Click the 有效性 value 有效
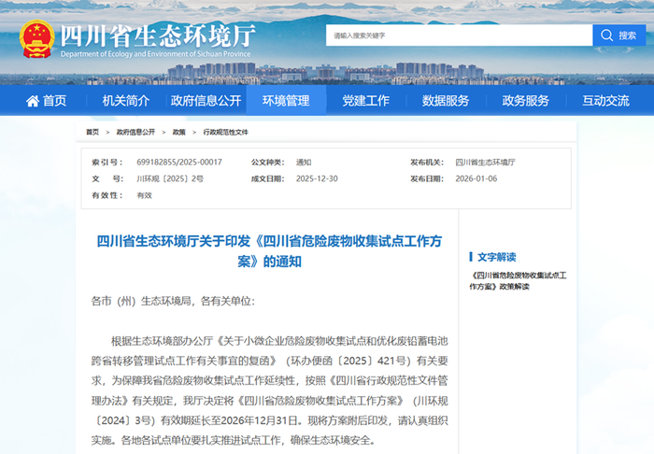Screen dimensions: 654x454 click(x=144, y=195)
